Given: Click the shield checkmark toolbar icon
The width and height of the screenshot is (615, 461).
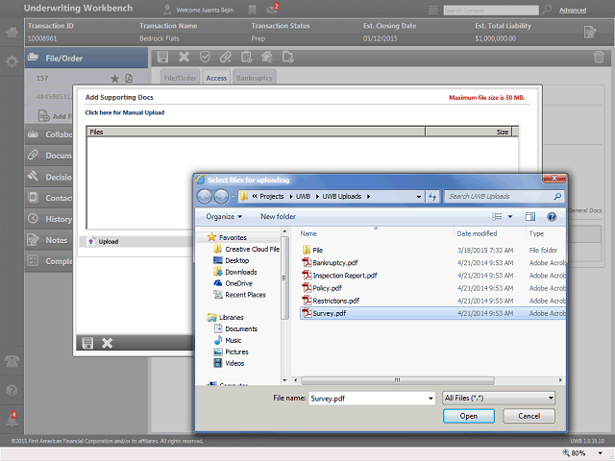Looking at the screenshot, I should point(205,58).
